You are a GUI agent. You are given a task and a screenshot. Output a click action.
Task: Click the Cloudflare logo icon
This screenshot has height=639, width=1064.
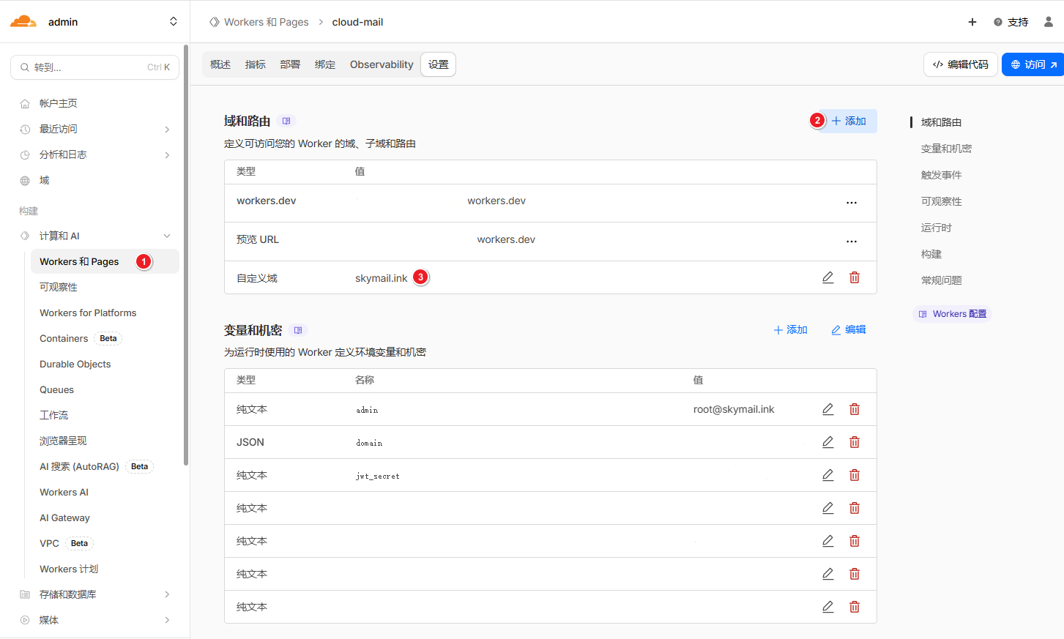[x=23, y=22]
